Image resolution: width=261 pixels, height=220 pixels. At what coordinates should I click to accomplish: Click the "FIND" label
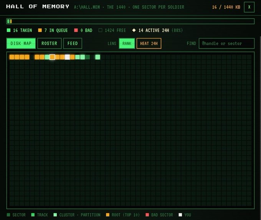point(191,43)
